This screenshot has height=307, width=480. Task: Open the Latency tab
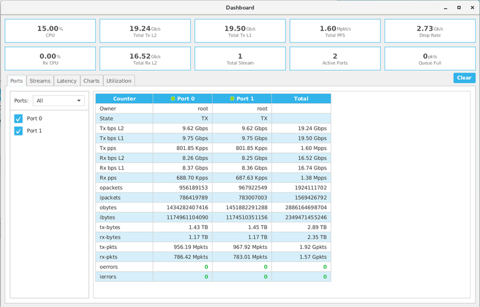pos(67,81)
